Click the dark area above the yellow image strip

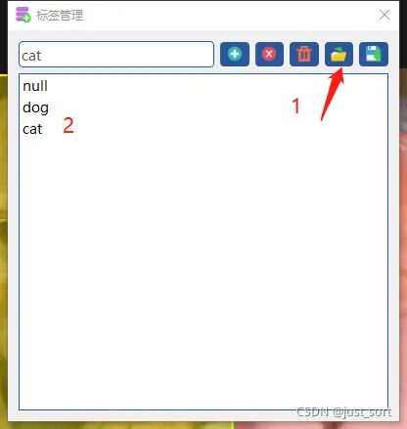(x=4, y=36)
